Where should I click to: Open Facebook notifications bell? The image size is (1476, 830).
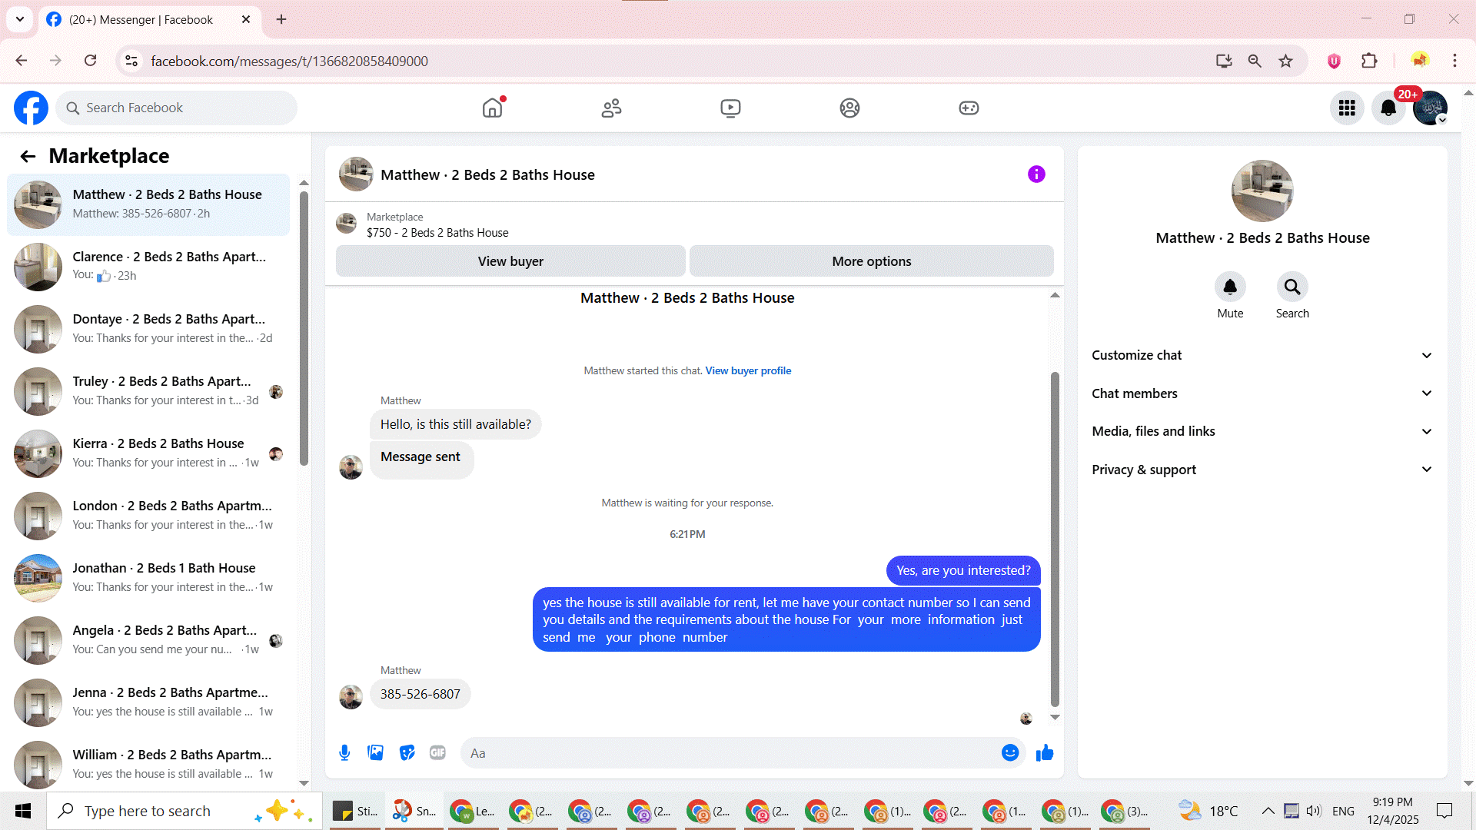[1388, 108]
